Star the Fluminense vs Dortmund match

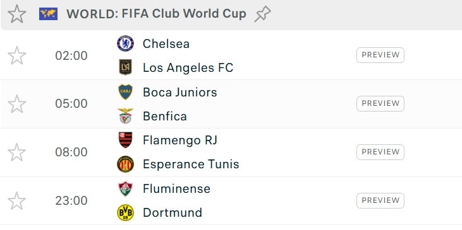point(17,201)
